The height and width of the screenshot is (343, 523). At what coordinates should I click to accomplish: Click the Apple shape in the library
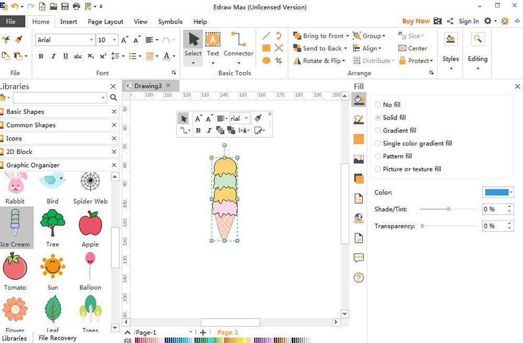[x=90, y=225]
